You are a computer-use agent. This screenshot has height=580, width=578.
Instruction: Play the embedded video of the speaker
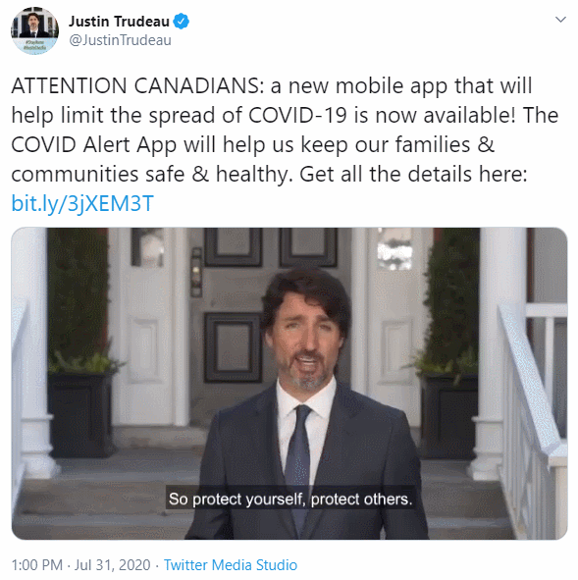click(x=289, y=383)
